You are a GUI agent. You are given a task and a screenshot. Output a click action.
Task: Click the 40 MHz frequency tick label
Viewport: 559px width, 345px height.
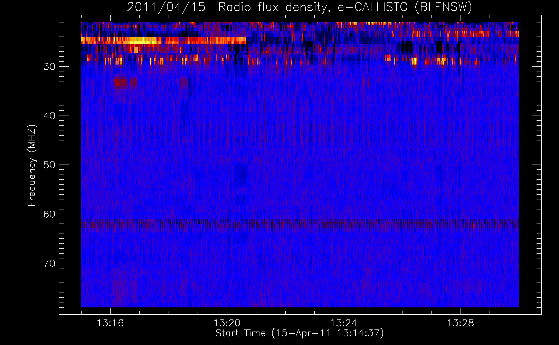pos(49,116)
